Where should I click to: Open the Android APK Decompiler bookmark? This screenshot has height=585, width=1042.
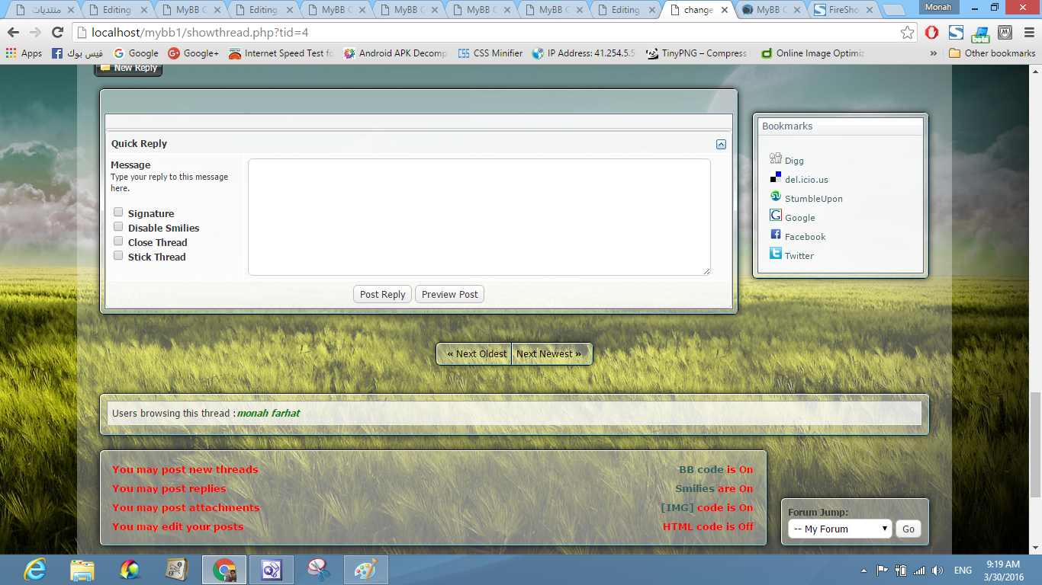(x=395, y=53)
